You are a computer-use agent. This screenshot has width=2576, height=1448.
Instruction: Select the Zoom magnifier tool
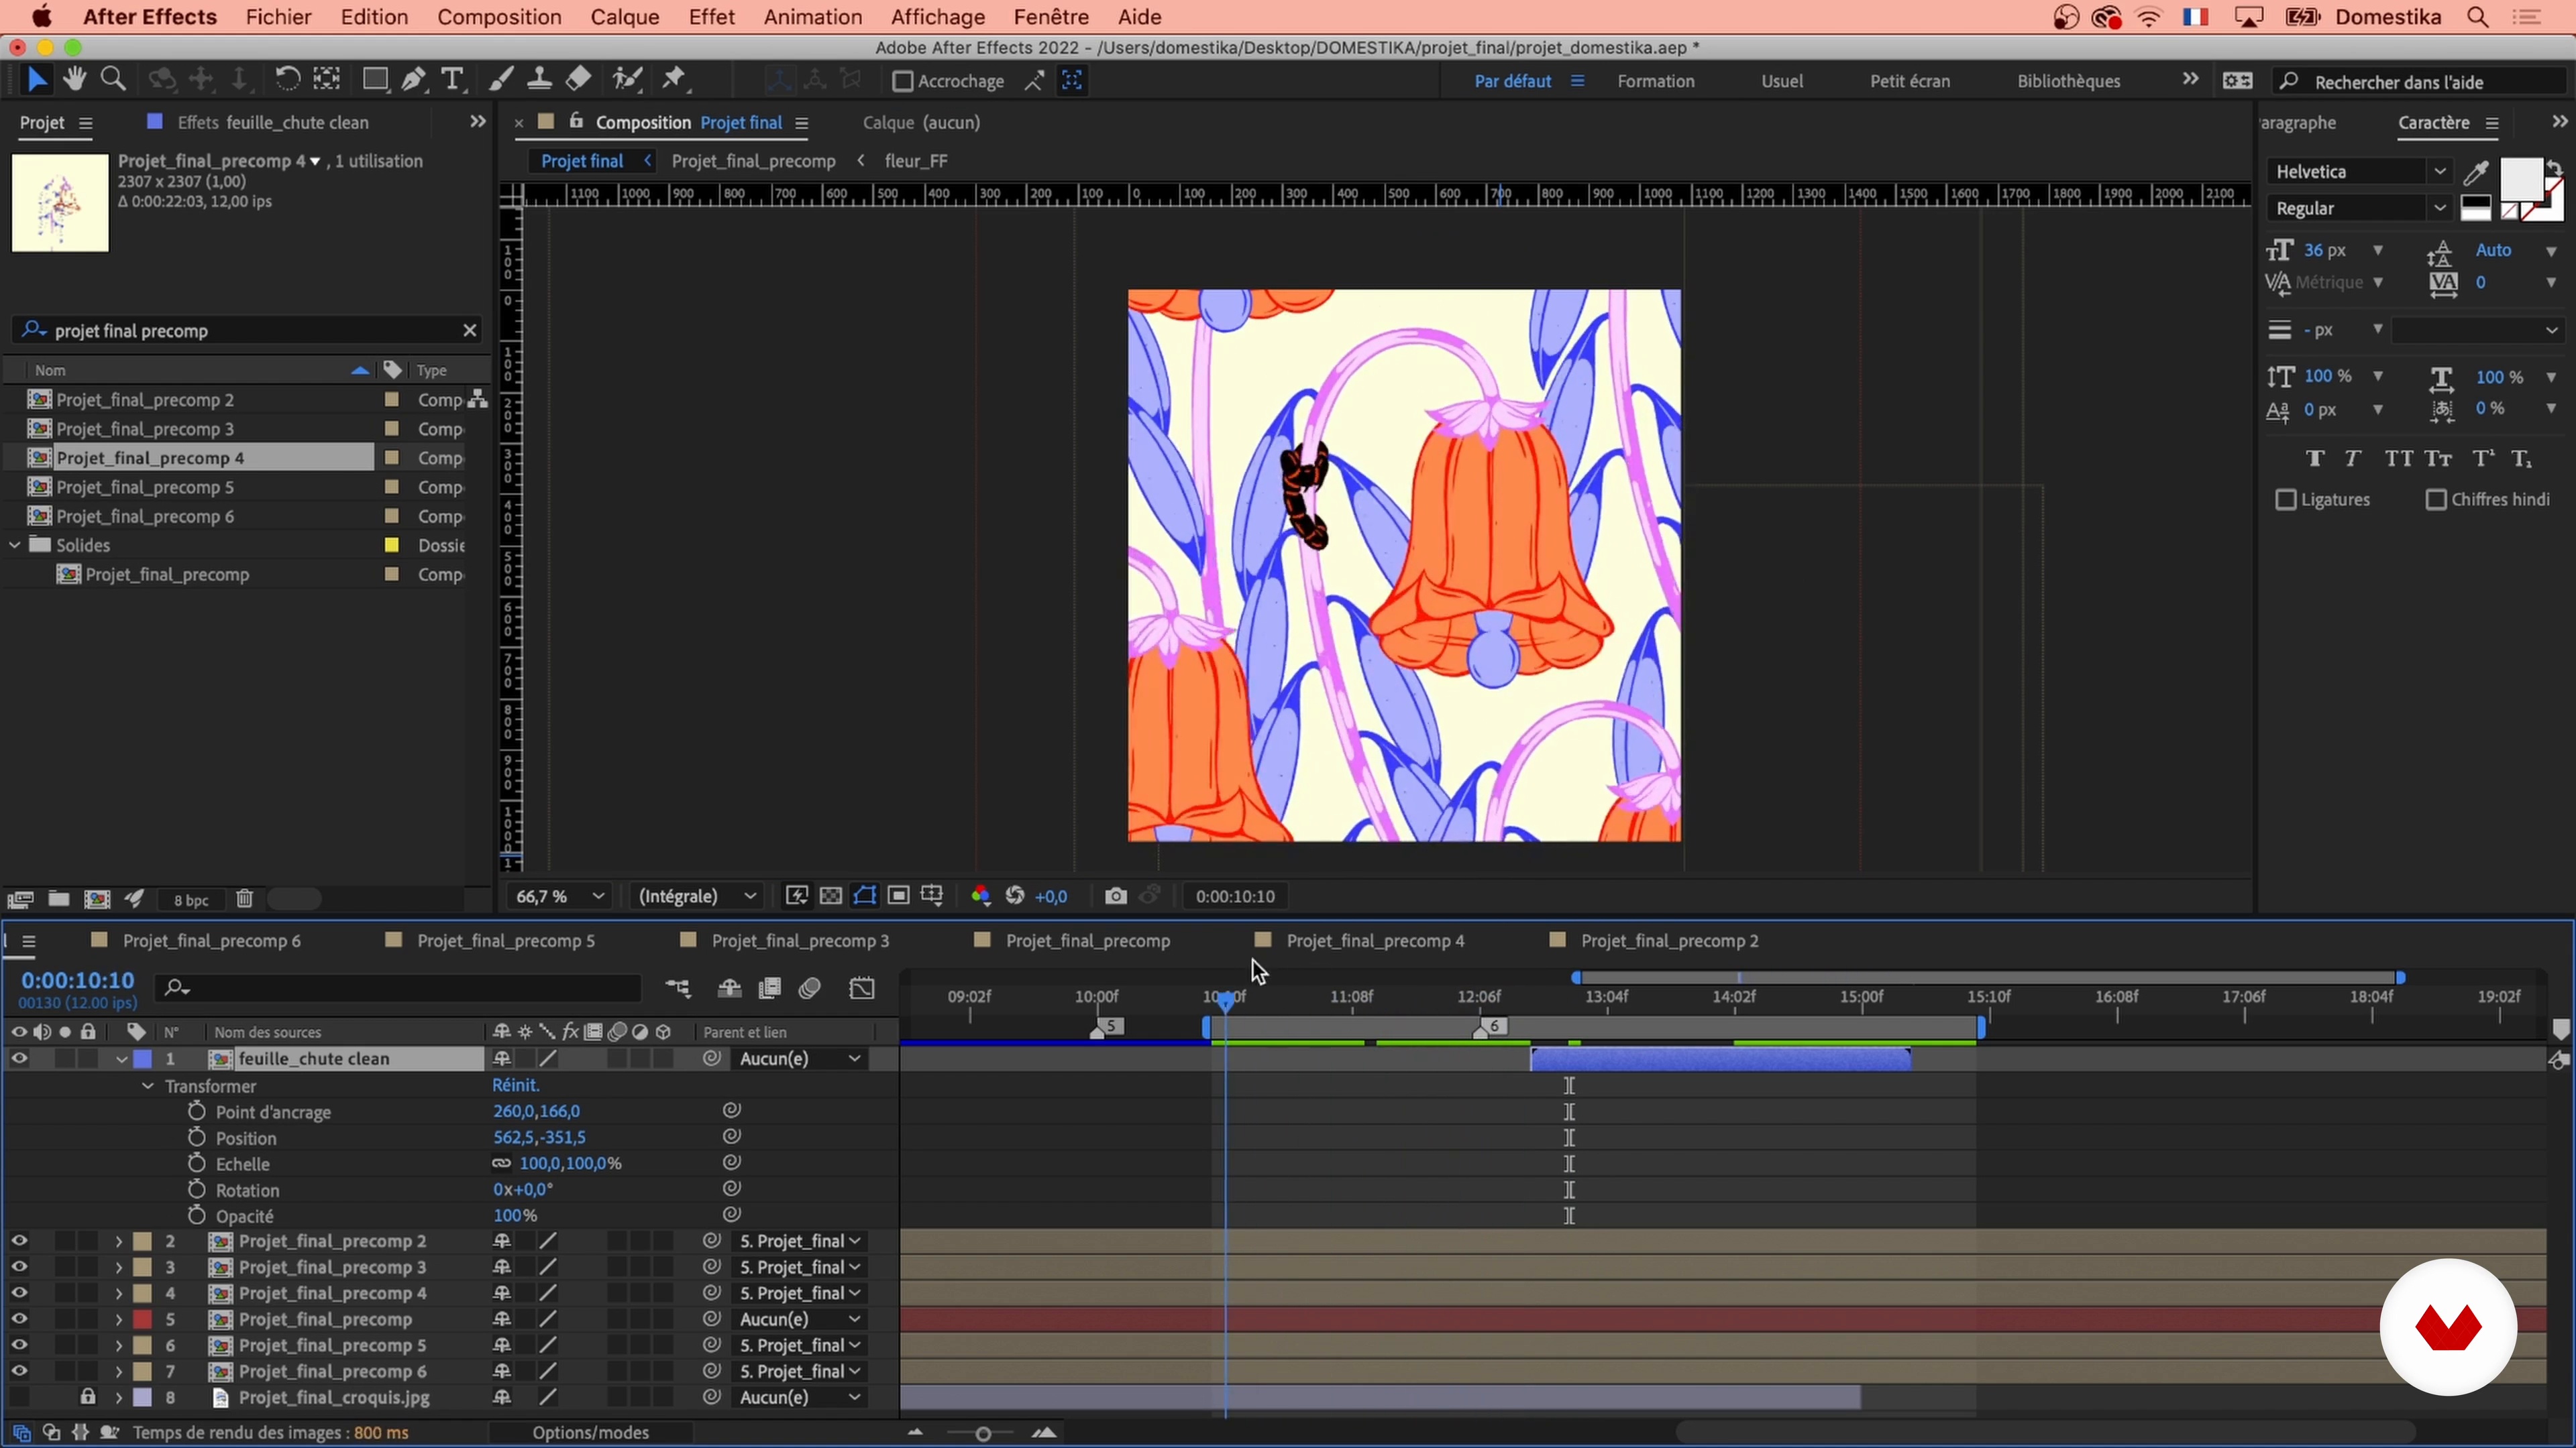[x=114, y=80]
